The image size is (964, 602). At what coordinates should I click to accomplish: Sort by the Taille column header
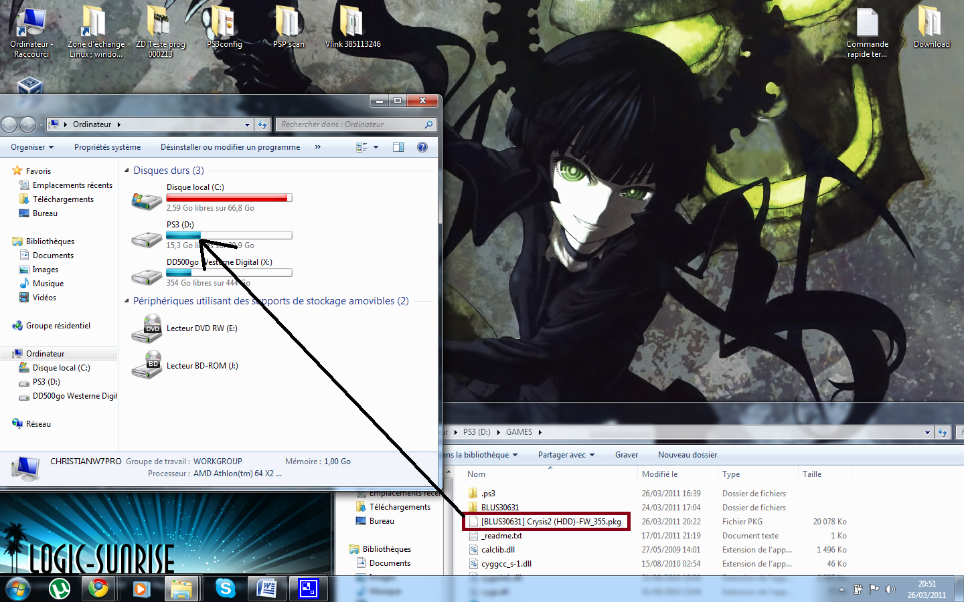pyautogui.click(x=825, y=474)
